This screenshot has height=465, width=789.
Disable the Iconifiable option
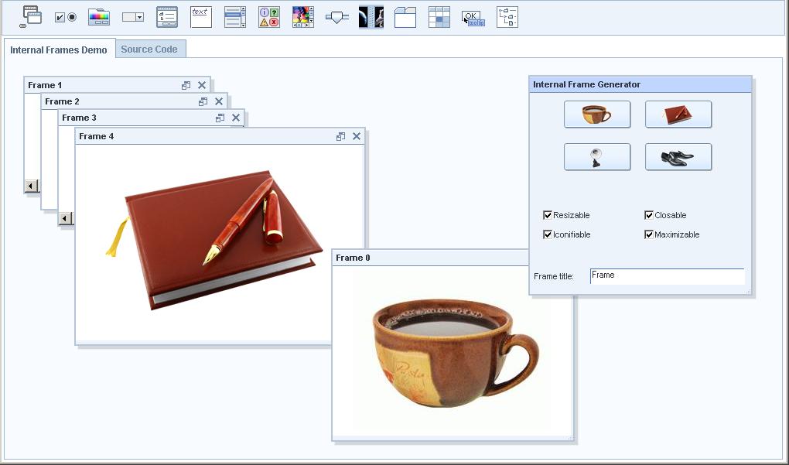click(x=548, y=234)
